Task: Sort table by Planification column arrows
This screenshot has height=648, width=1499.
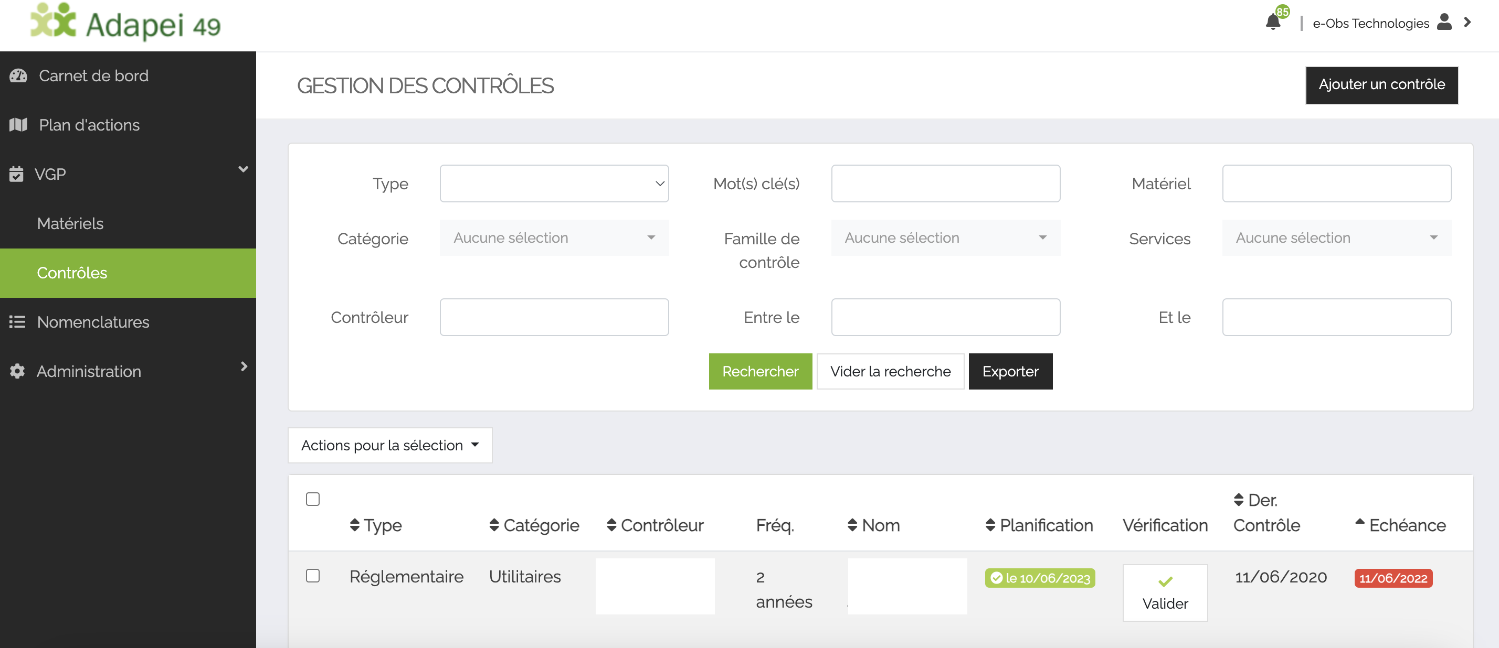Action: (990, 525)
